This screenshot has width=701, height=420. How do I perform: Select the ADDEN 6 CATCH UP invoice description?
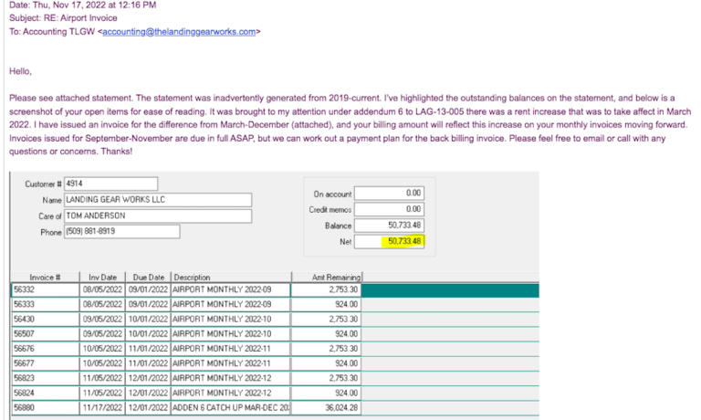230,406
